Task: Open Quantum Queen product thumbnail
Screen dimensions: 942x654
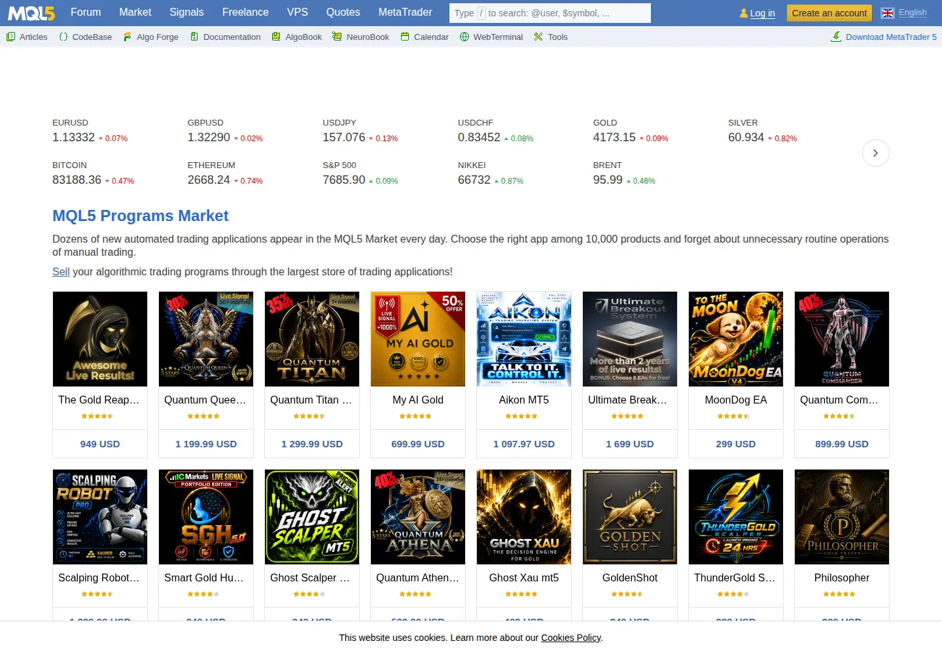Action: [x=206, y=339]
